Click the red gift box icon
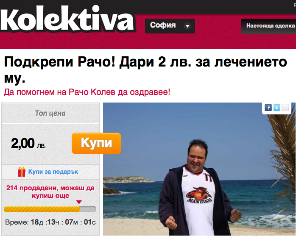 click(22, 172)
